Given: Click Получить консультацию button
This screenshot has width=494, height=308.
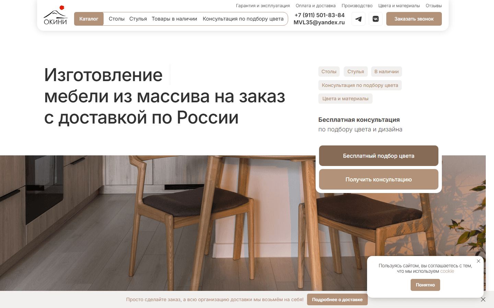Looking at the screenshot, I should (379, 179).
